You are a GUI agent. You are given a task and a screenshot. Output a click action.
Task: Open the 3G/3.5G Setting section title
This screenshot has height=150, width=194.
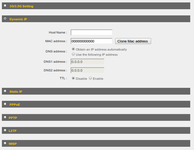pos(21,6)
